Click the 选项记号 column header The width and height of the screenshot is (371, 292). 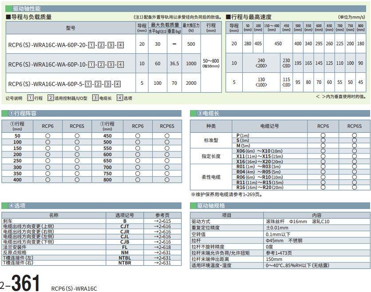125,215
